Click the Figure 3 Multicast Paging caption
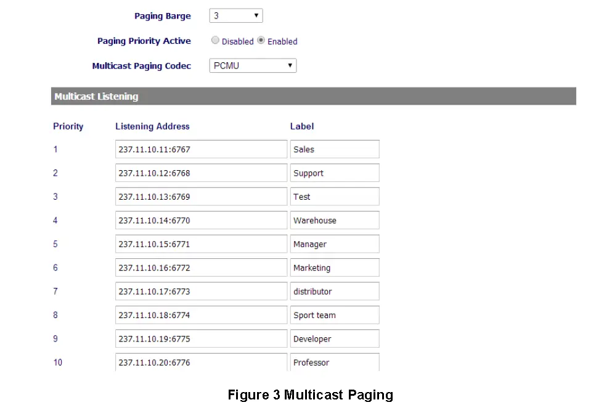This screenshot has width=596, height=405. click(310, 395)
